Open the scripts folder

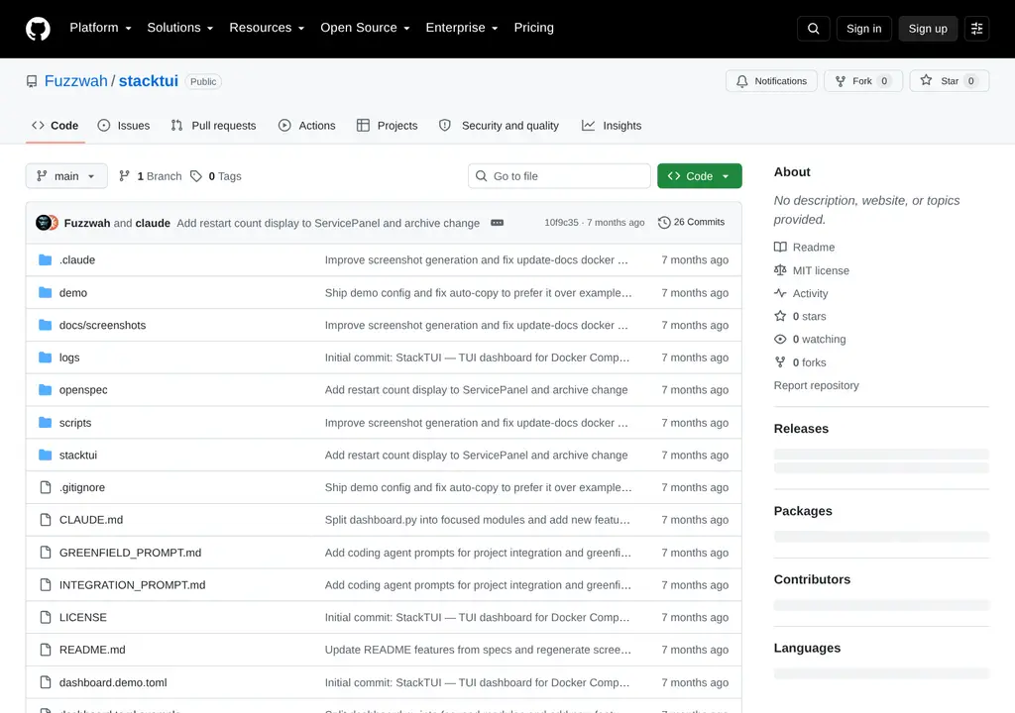(x=75, y=423)
